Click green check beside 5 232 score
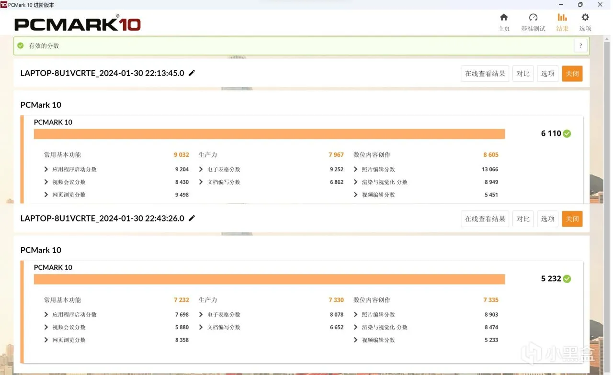 click(x=567, y=278)
